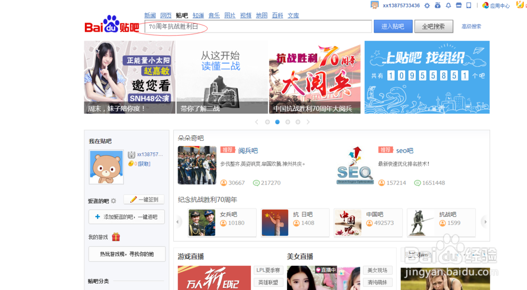
Task: Go to 地图 navigation link
Action: click(261, 15)
